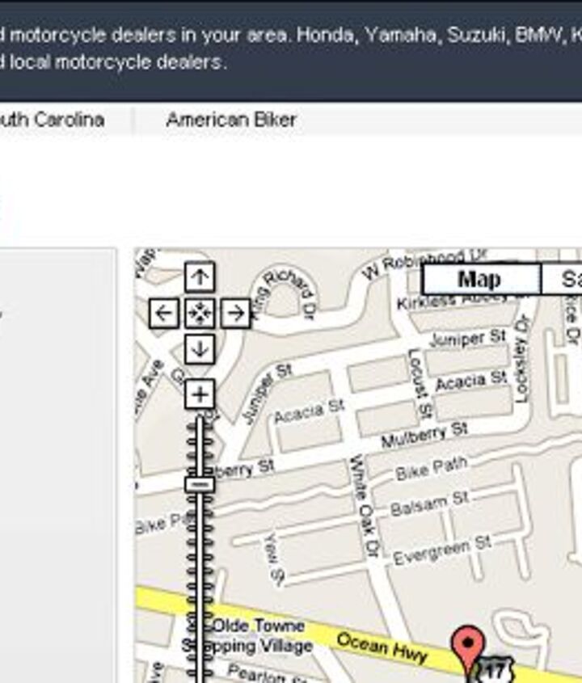This screenshot has width=582, height=683.
Task: Click the pan up arrow on map
Action: [199, 277]
